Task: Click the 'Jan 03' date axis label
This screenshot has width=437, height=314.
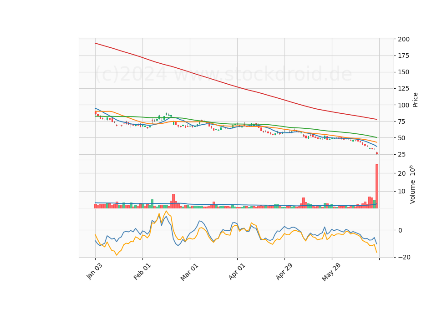Action: coord(94,271)
